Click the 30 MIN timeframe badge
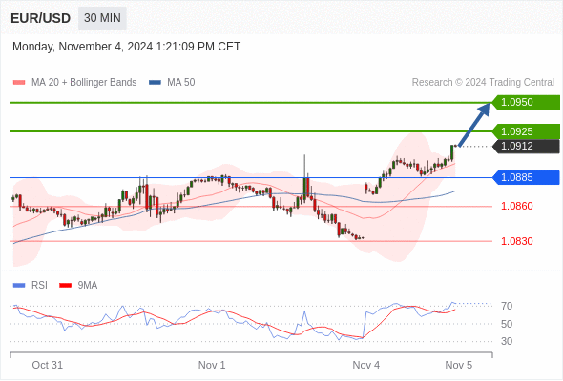Viewport: 563px width, 381px height. point(102,18)
